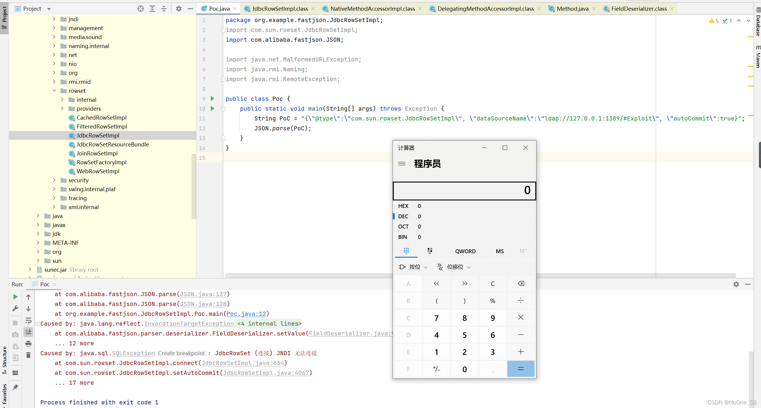Open Project panel settings gear
The image size is (761, 408).
pyautogui.click(x=179, y=9)
